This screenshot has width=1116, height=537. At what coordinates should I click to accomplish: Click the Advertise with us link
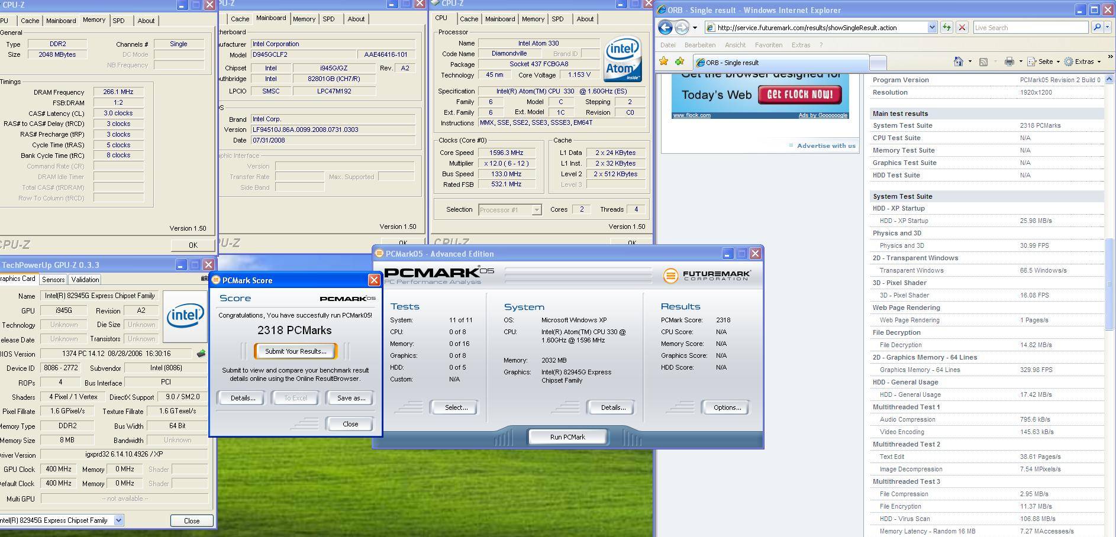[x=826, y=145]
